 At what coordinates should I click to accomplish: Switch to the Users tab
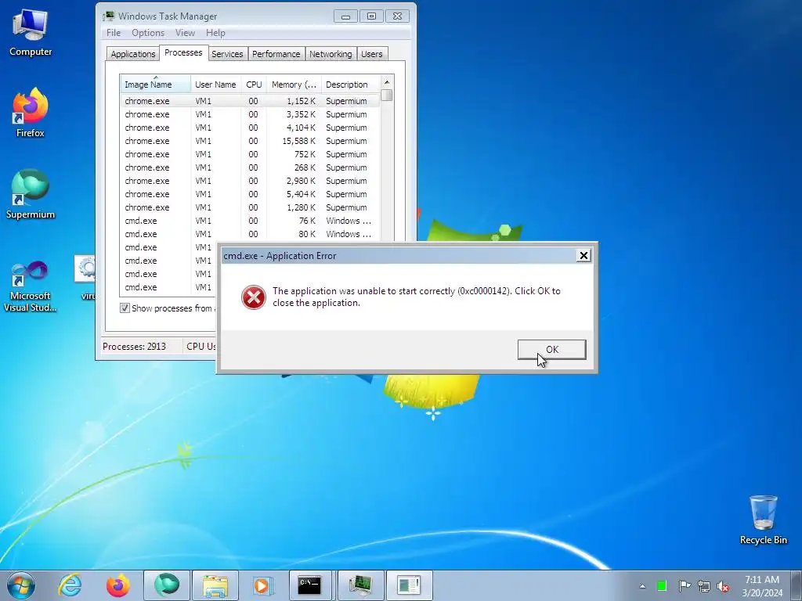click(x=372, y=54)
